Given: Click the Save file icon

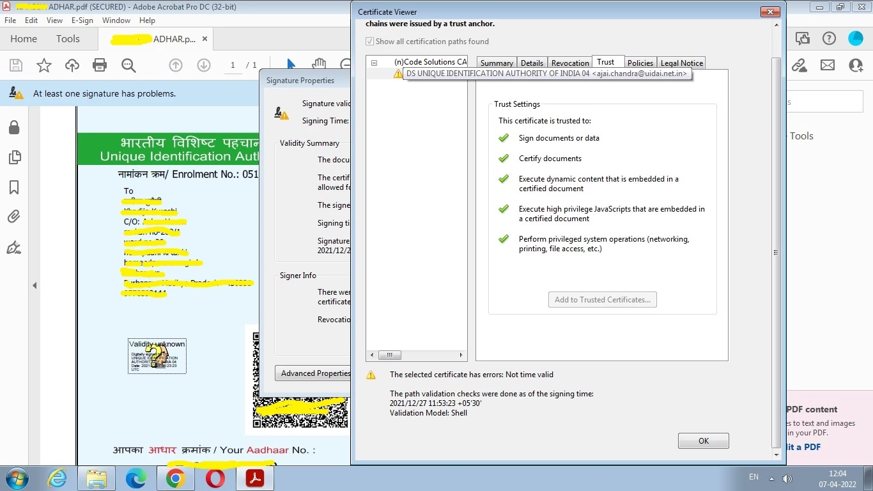Looking at the screenshot, I should coord(16,65).
